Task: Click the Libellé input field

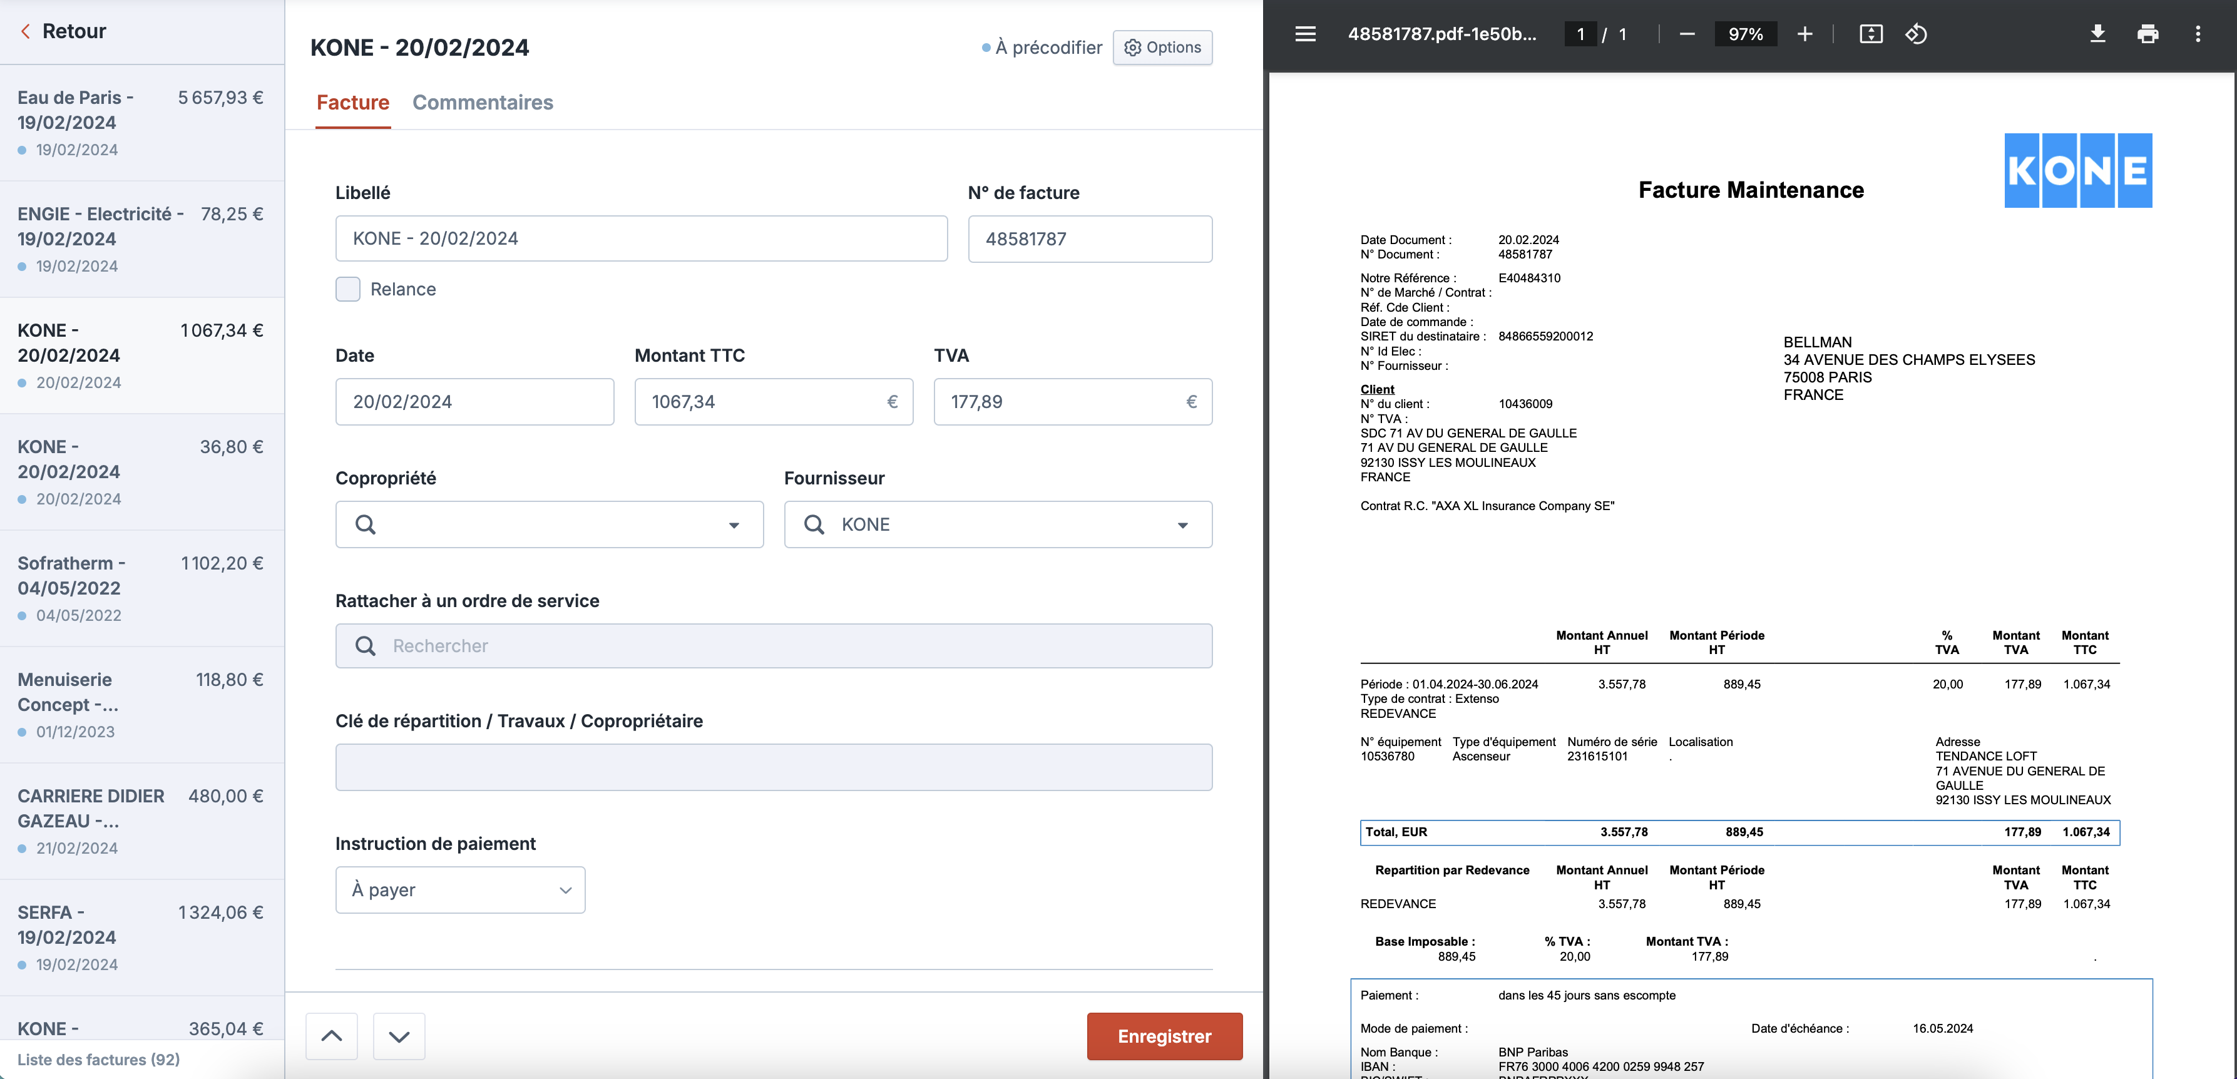Action: (x=641, y=238)
